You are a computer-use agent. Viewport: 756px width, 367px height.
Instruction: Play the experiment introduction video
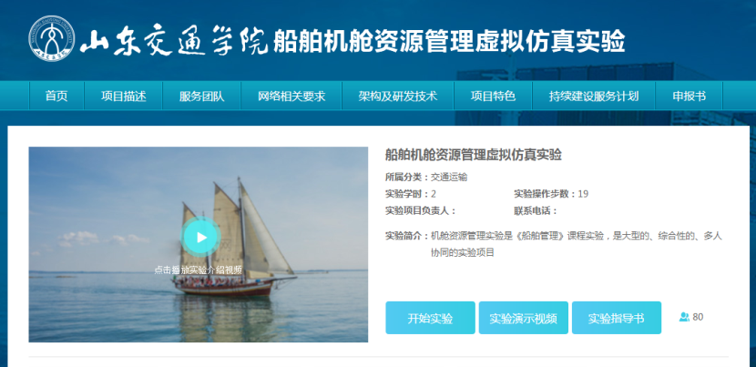click(x=201, y=237)
